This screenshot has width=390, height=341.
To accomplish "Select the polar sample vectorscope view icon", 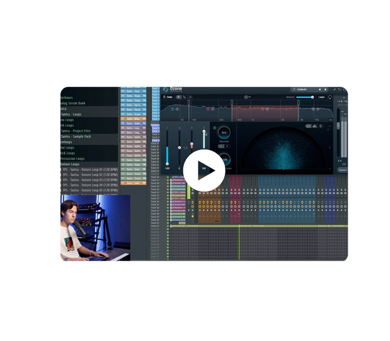I will 308,126.
